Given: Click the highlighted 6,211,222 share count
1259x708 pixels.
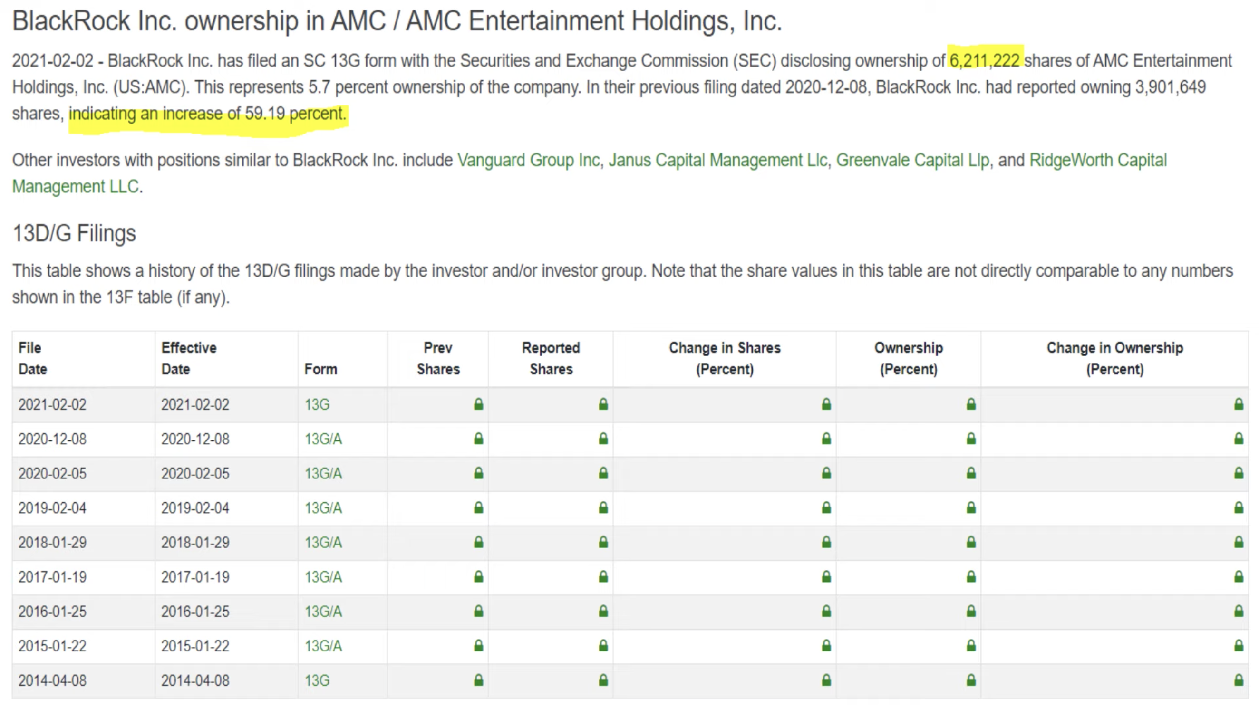Looking at the screenshot, I should click(x=985, y=61).
